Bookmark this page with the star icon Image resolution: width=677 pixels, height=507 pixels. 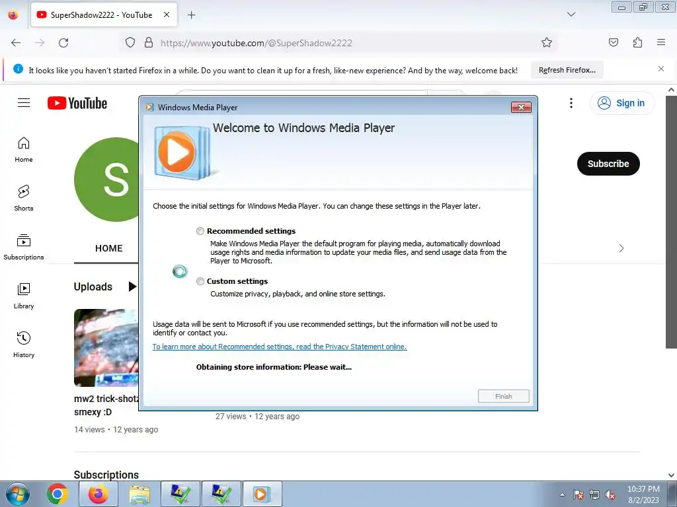click(547, 43)
